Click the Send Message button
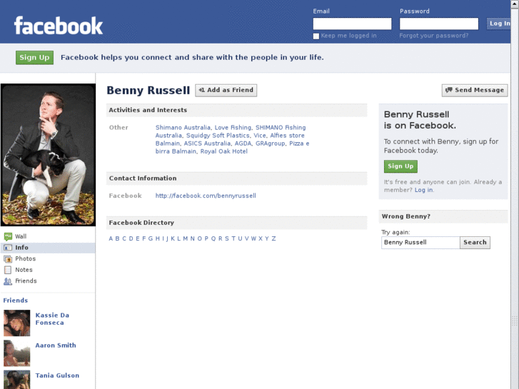 pos(475,90)
